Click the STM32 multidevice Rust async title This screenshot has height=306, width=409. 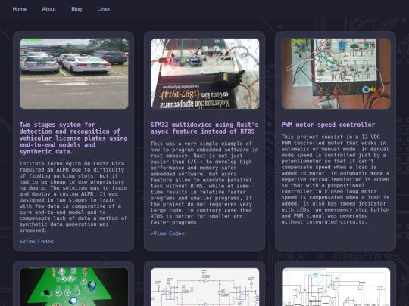(x=204, y=128)
